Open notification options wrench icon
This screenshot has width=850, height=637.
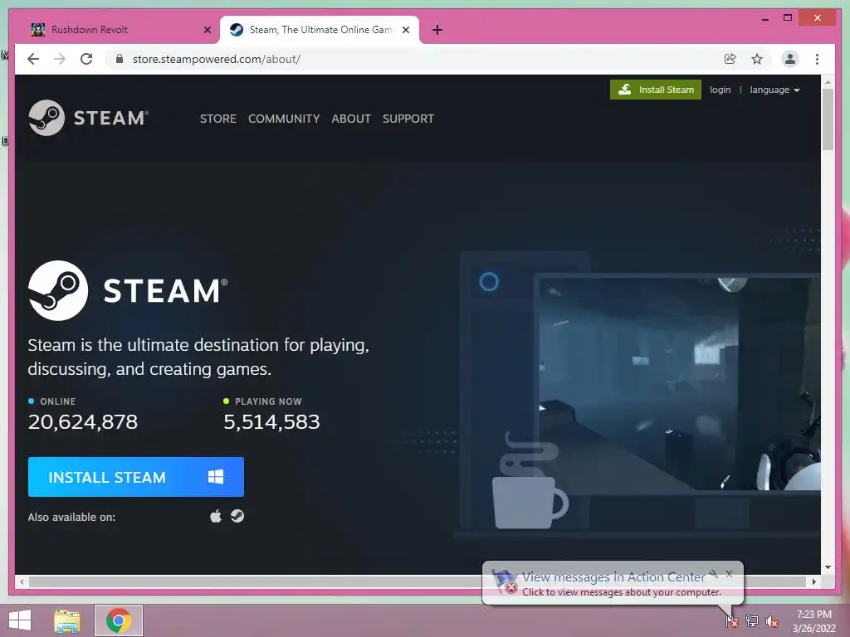click(x=714, y=574)
